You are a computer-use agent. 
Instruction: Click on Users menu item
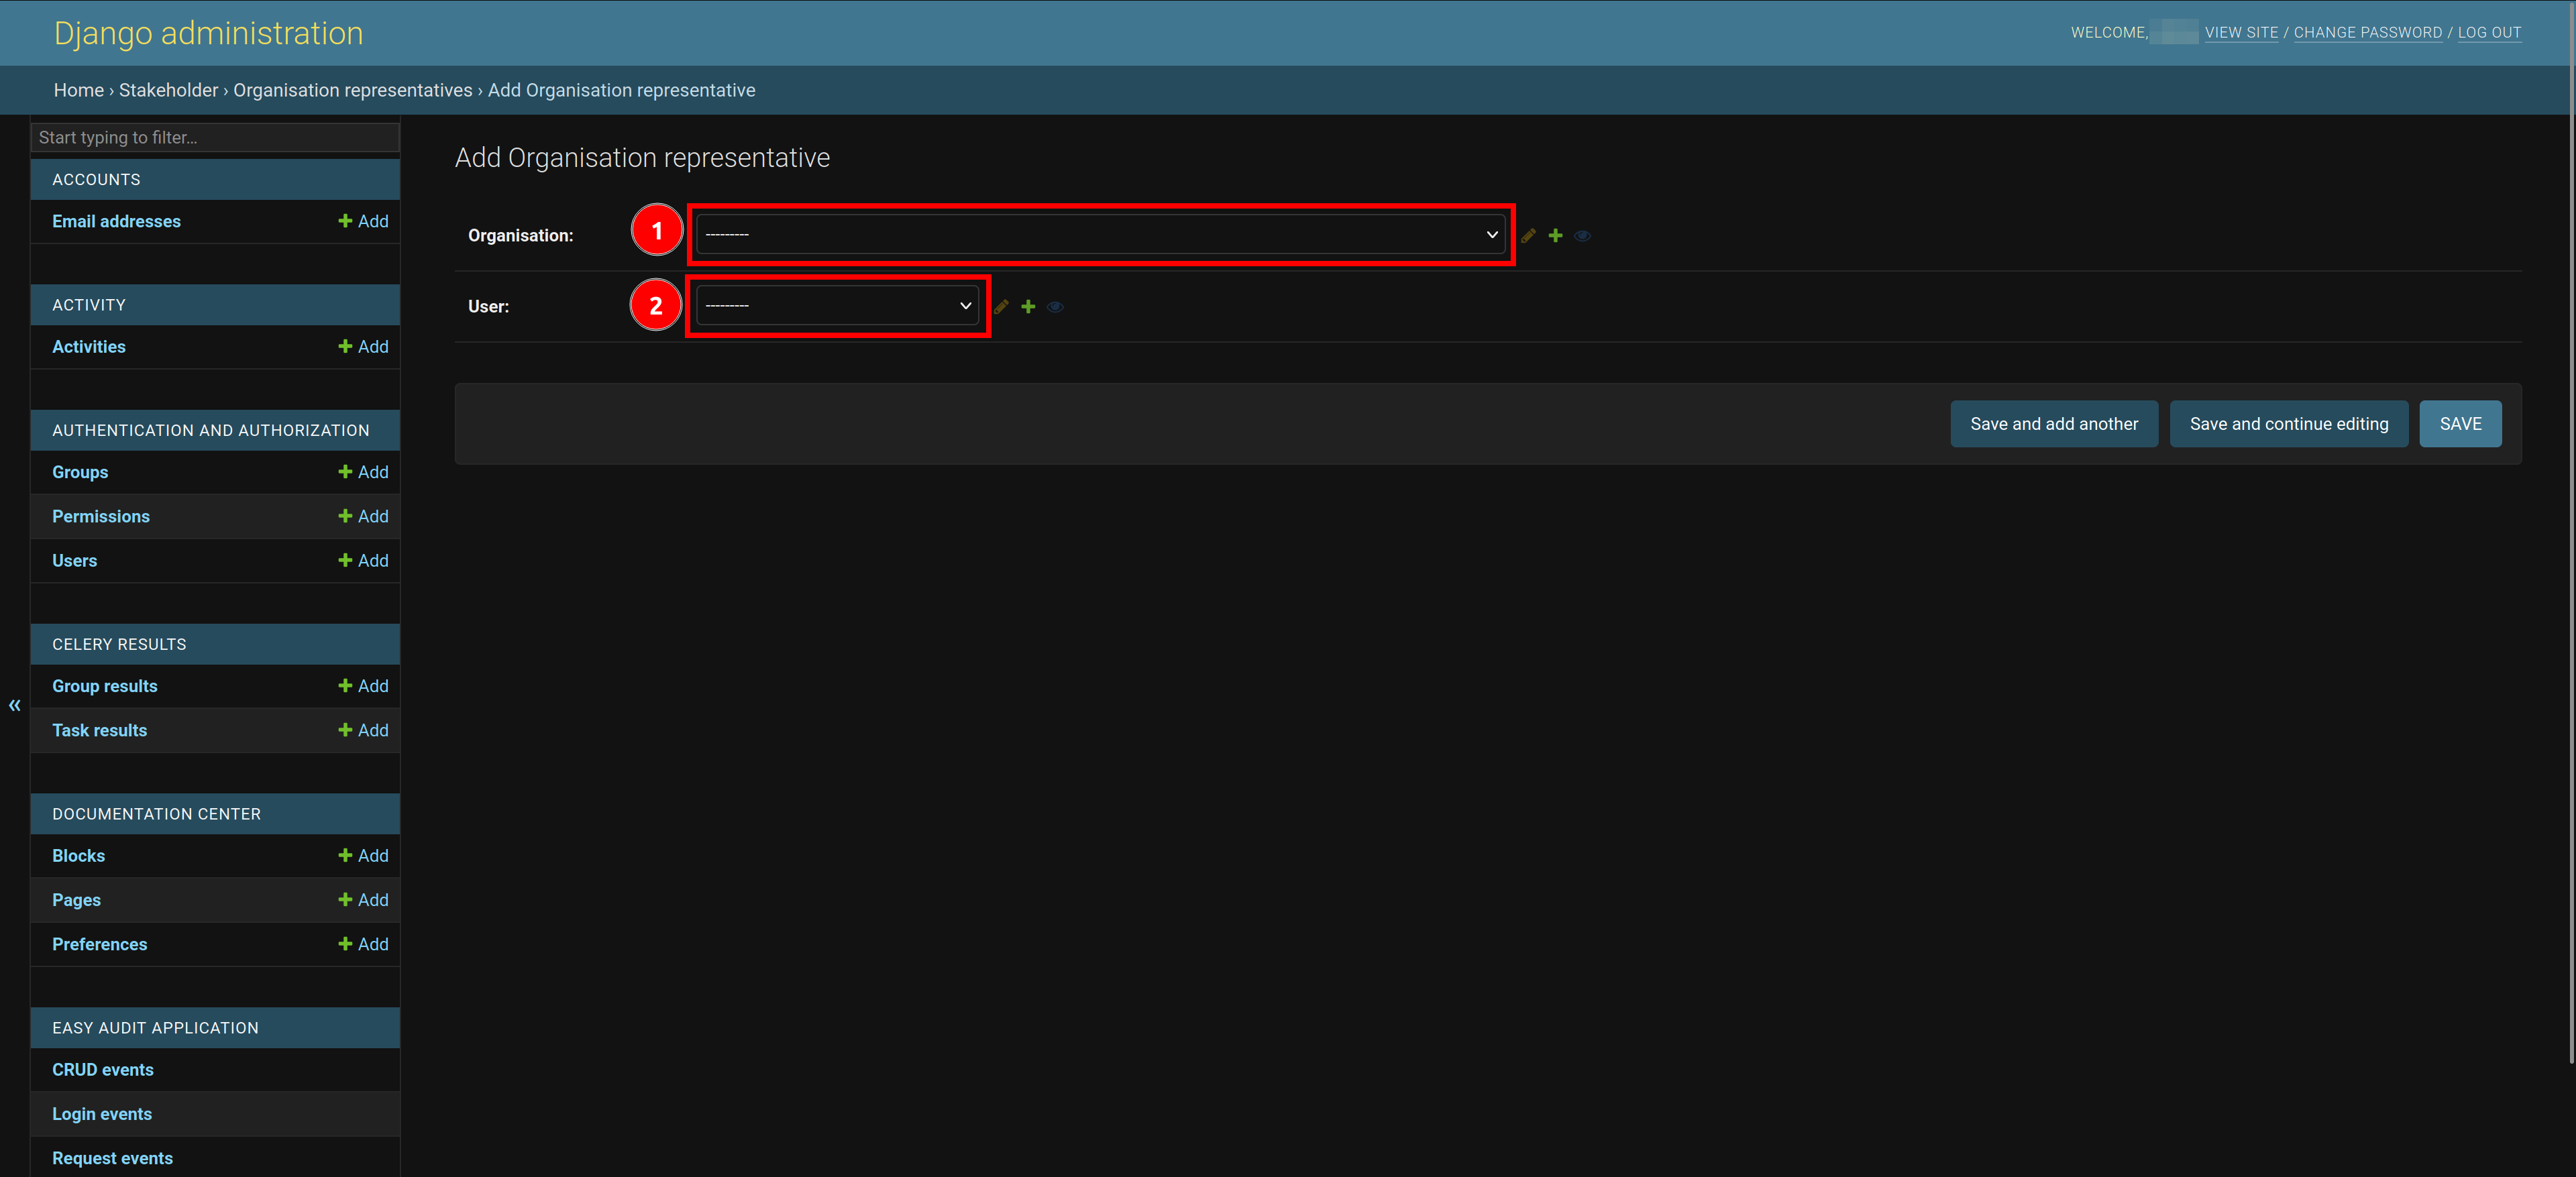(x=74, y=560)
